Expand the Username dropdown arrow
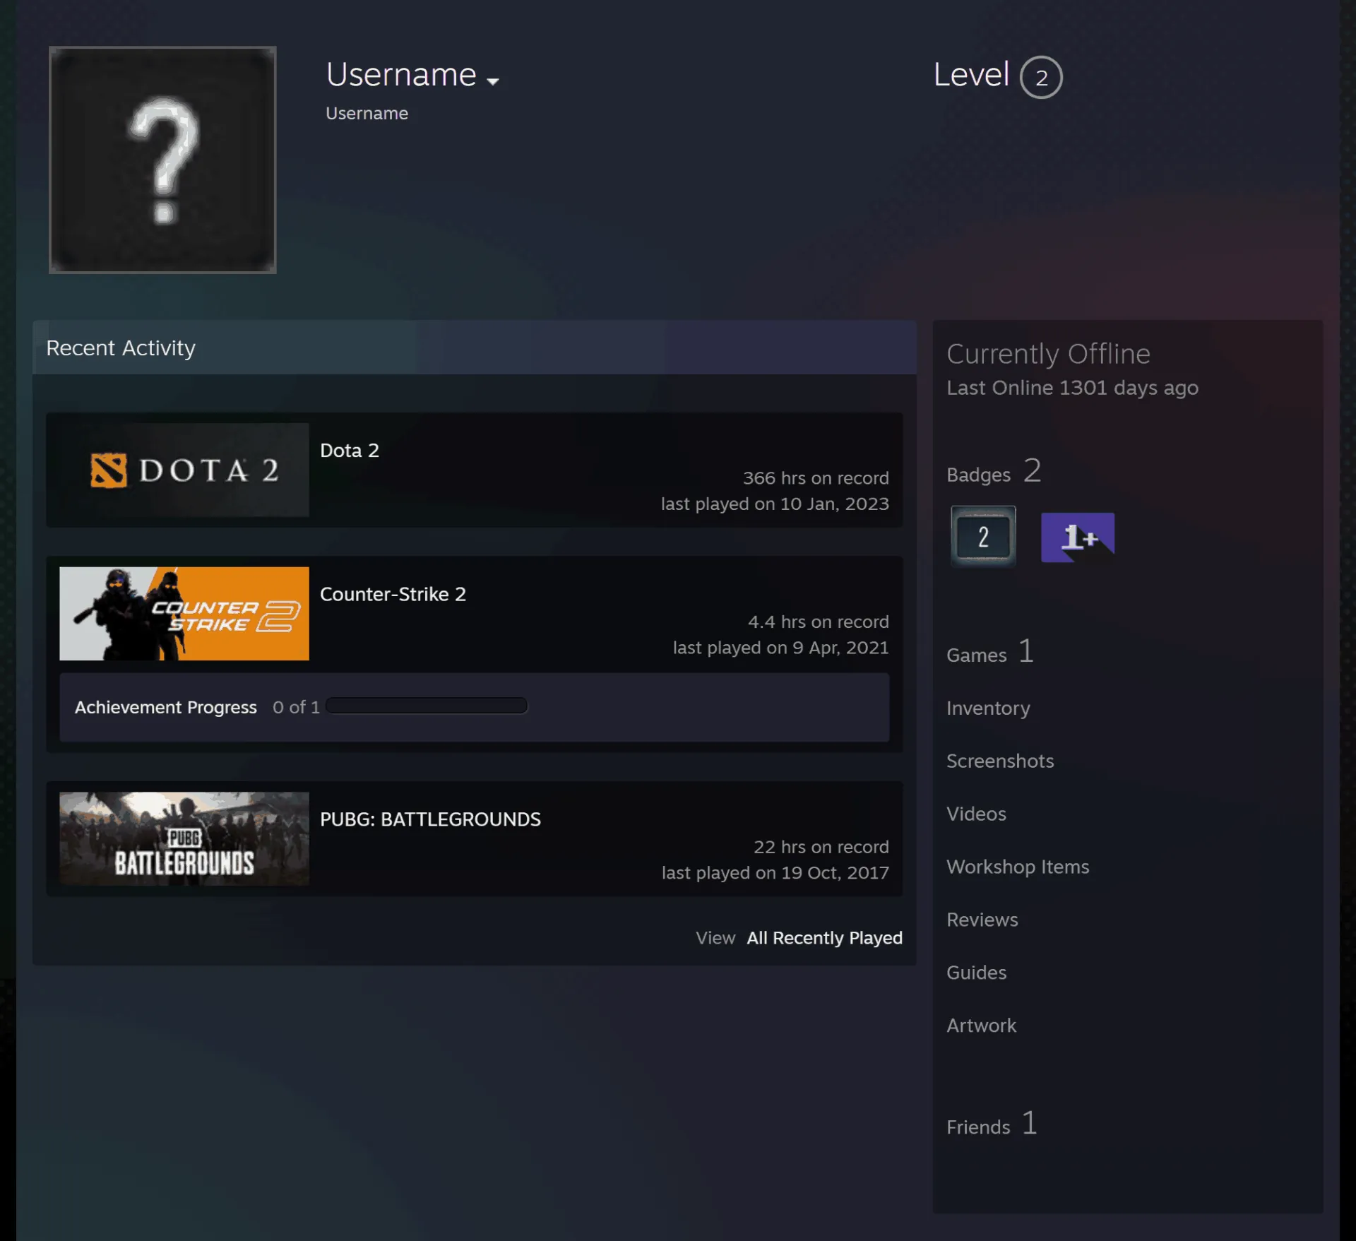The height and width of the screenshot is (1241, 1356). [493, 81]
